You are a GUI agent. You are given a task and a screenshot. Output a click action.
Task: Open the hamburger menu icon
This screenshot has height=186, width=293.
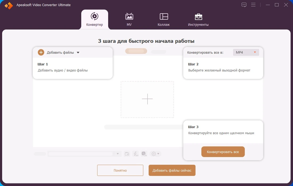pos(253,5)
